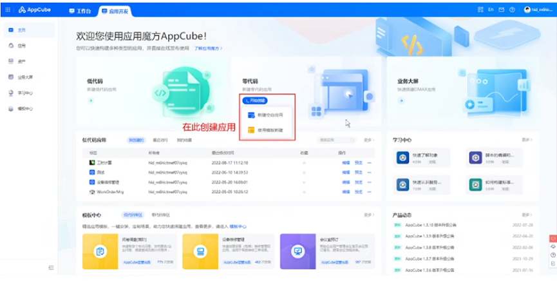
Task: Click the 搜索应用 search field
Action: coord(336,140)
